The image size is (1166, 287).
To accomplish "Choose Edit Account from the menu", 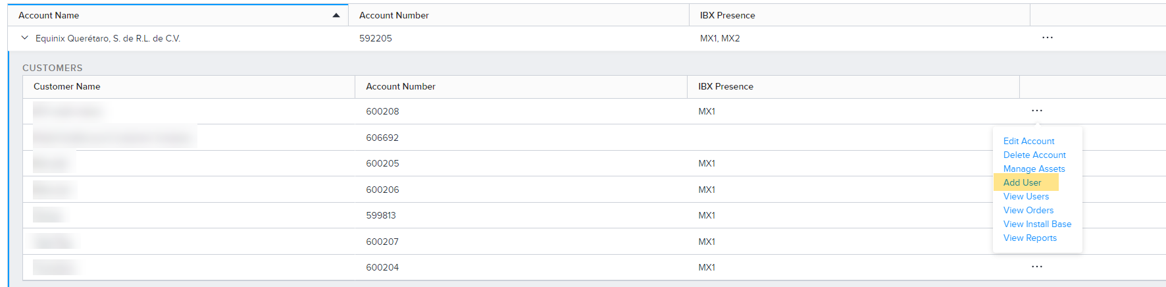I will (x=1028, y=141).
